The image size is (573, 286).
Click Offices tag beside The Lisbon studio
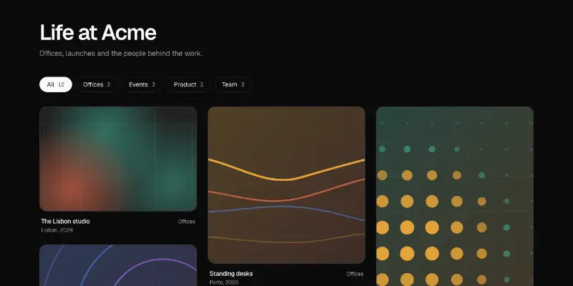click(x=186, y=222)
